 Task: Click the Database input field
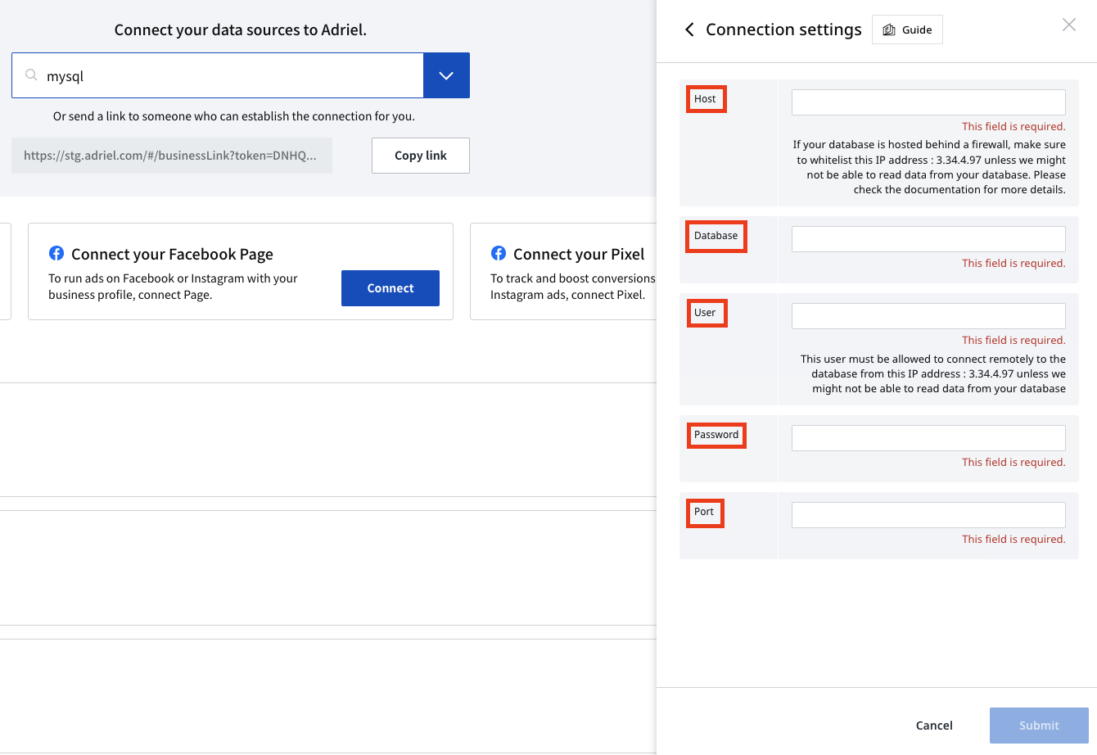[x=928, y=239]
